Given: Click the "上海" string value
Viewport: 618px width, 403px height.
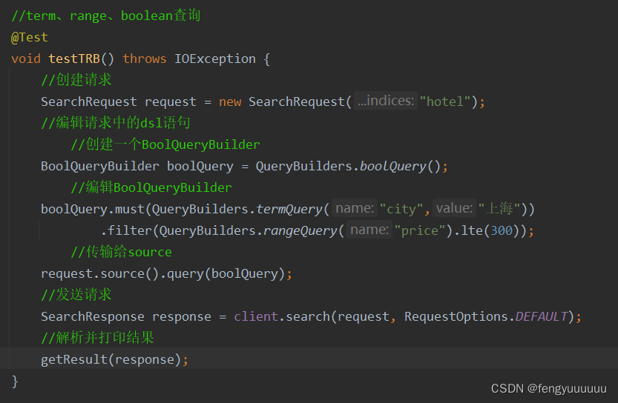Looking at the screenshot, I should [499, 209].
